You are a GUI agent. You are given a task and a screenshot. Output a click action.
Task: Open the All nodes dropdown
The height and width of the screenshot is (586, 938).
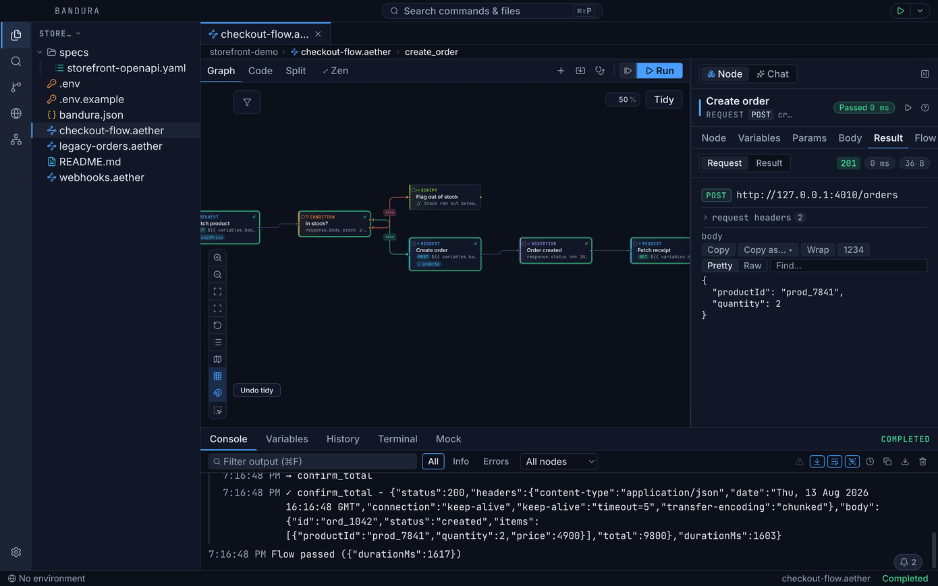click(x=559, y=461)
